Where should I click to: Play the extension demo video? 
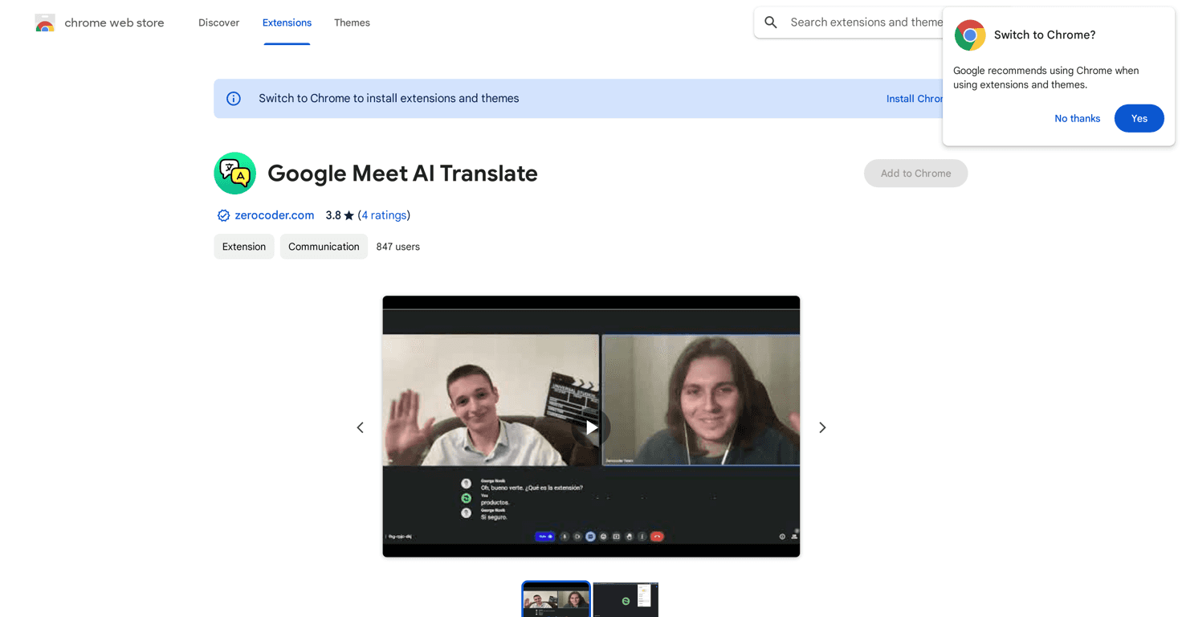coord(592,427)
